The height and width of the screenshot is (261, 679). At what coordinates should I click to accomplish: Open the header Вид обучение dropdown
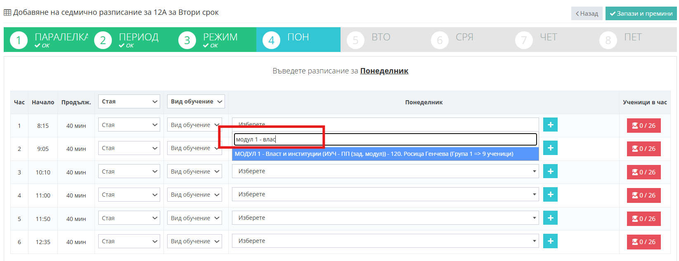coord(196,101)
